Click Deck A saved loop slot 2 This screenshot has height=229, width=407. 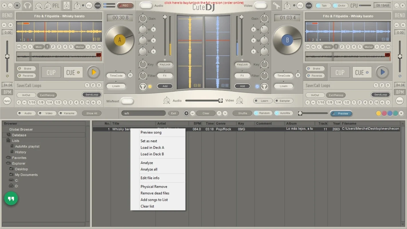[x=93, y=85]
